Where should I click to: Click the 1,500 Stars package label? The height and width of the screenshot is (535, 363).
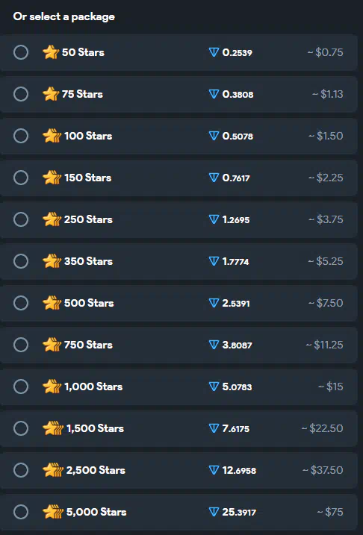[x=95, y=428]
